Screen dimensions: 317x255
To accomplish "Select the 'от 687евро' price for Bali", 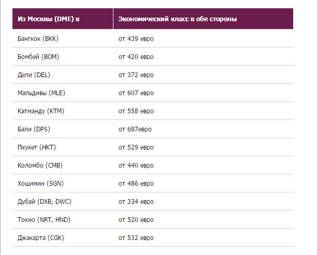I will [135, 129].
